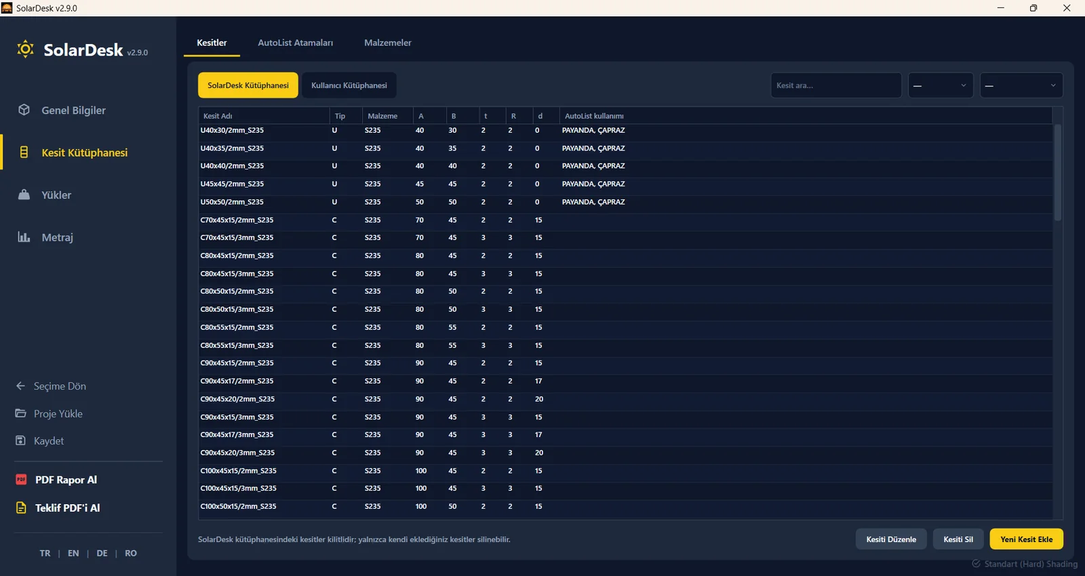Click the Kaydet save disk icon
The height and width of the screenshot is (576, 1085).
(x=20, y=440)
